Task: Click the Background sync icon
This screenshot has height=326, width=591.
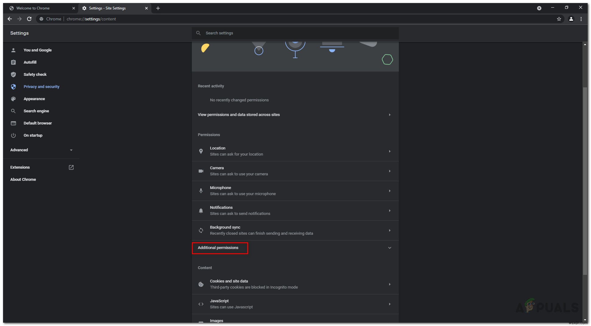Action: pos(201,230)
